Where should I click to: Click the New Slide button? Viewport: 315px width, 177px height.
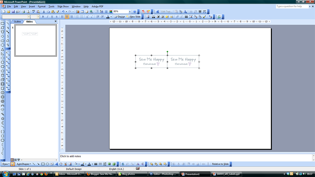click(134, 17)
